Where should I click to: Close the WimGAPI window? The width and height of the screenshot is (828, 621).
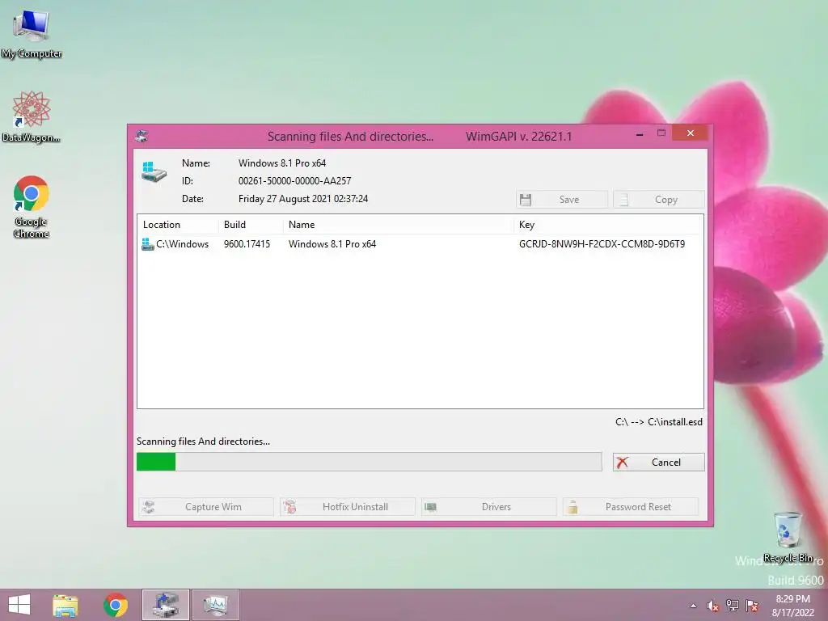tap(691, 133)
